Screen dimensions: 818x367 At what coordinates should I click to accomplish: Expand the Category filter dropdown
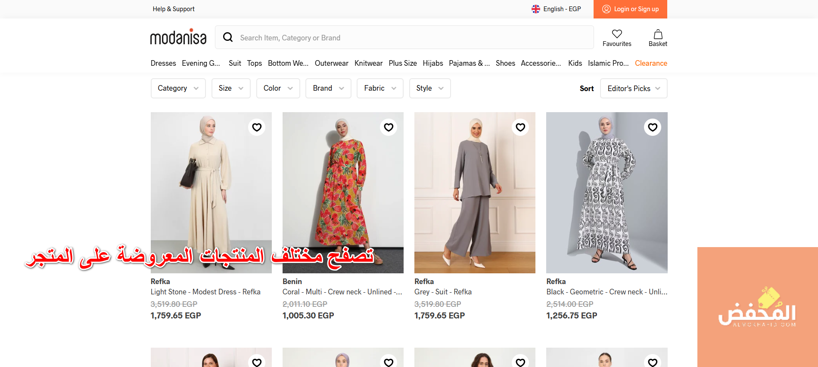click(x=178, y=88)
